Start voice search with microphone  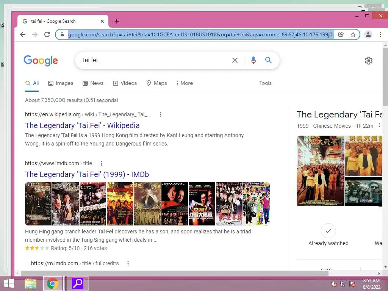click(x=253, y=60)
